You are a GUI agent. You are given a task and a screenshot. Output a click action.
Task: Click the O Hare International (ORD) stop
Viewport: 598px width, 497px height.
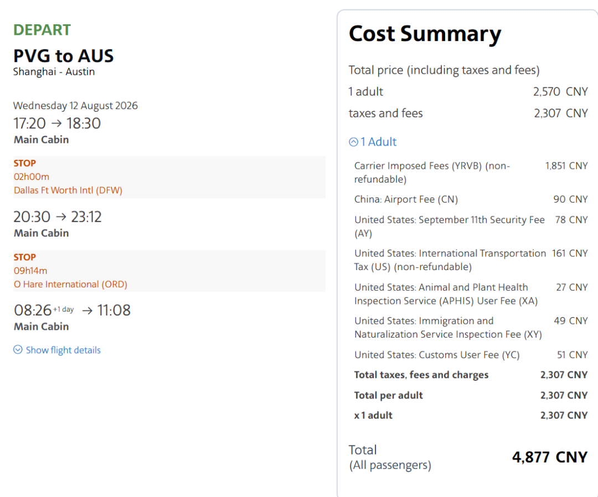(x=70, y=284)
